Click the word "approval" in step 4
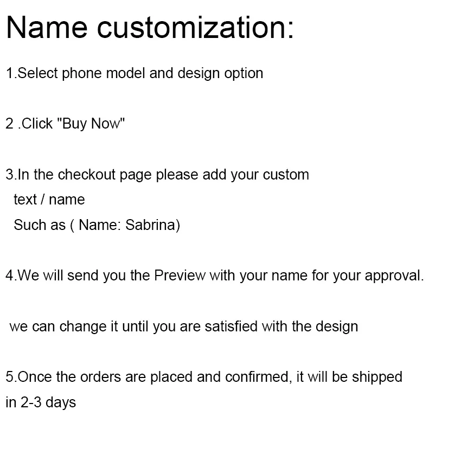 click(x=393, y=276)
